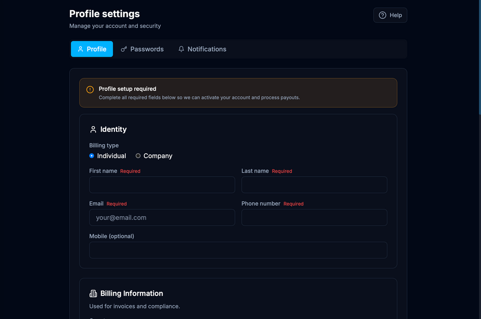Image resolution: width=481 pixels, height=319 pixels.
Task: Click the warning icon in setup banner
Action: pyautogui.click(x=90, y=90)
